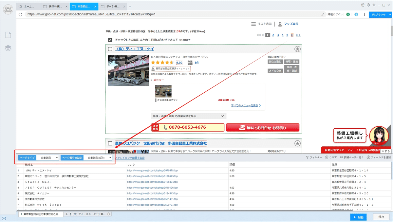
Task: Check the ティ・エヌ・ケイ shop checkbox
Action: (x=110, y=49)
